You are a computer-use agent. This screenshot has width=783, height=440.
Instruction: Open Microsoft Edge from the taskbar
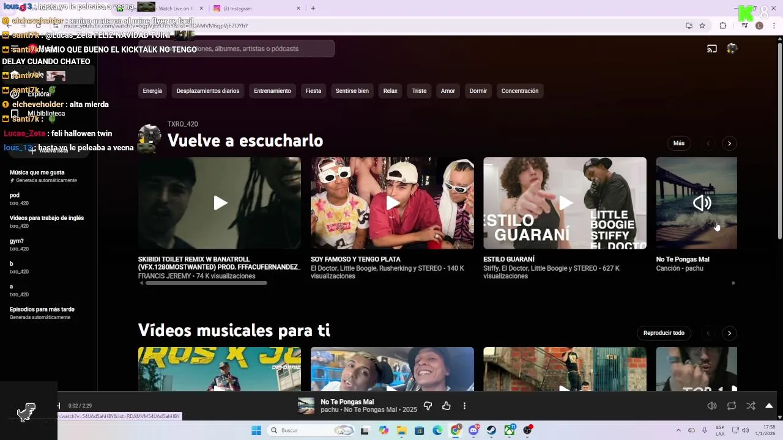(437, 430)
